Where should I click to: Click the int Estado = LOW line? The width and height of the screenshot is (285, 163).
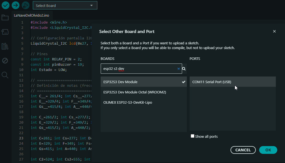[49, 70]
